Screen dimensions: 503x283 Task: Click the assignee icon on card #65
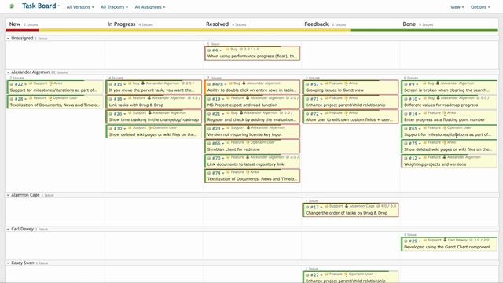(x=444, y=127)
